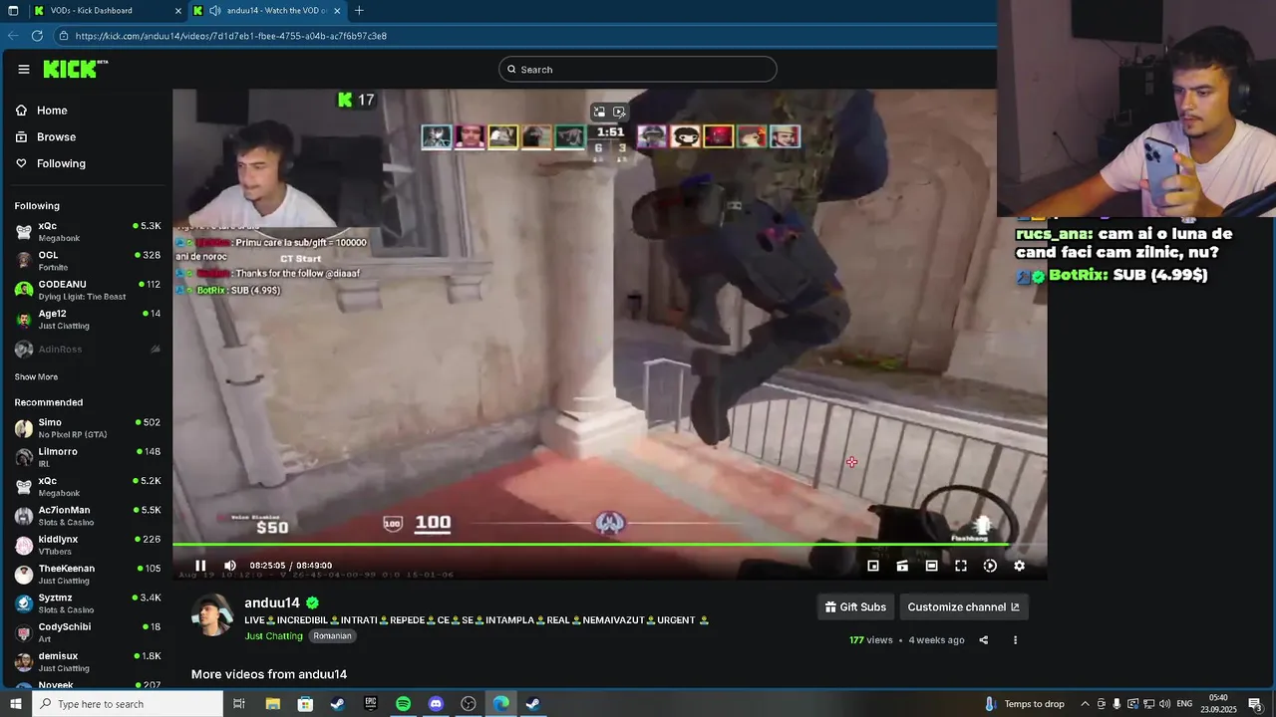Mute audio on the anduu14 tab
Viewport: 1276px width, 717px height.
215,11
